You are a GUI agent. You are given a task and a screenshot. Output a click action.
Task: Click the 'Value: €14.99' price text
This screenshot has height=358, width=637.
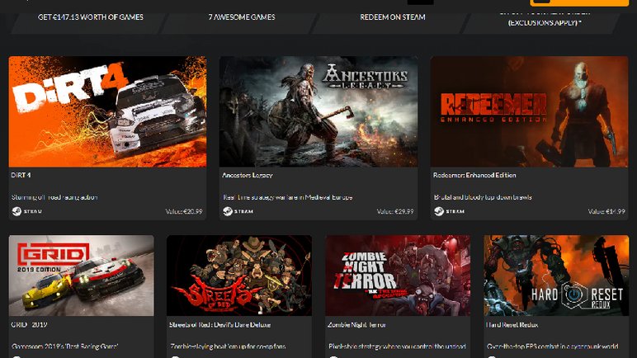click(x=606, y=211)
